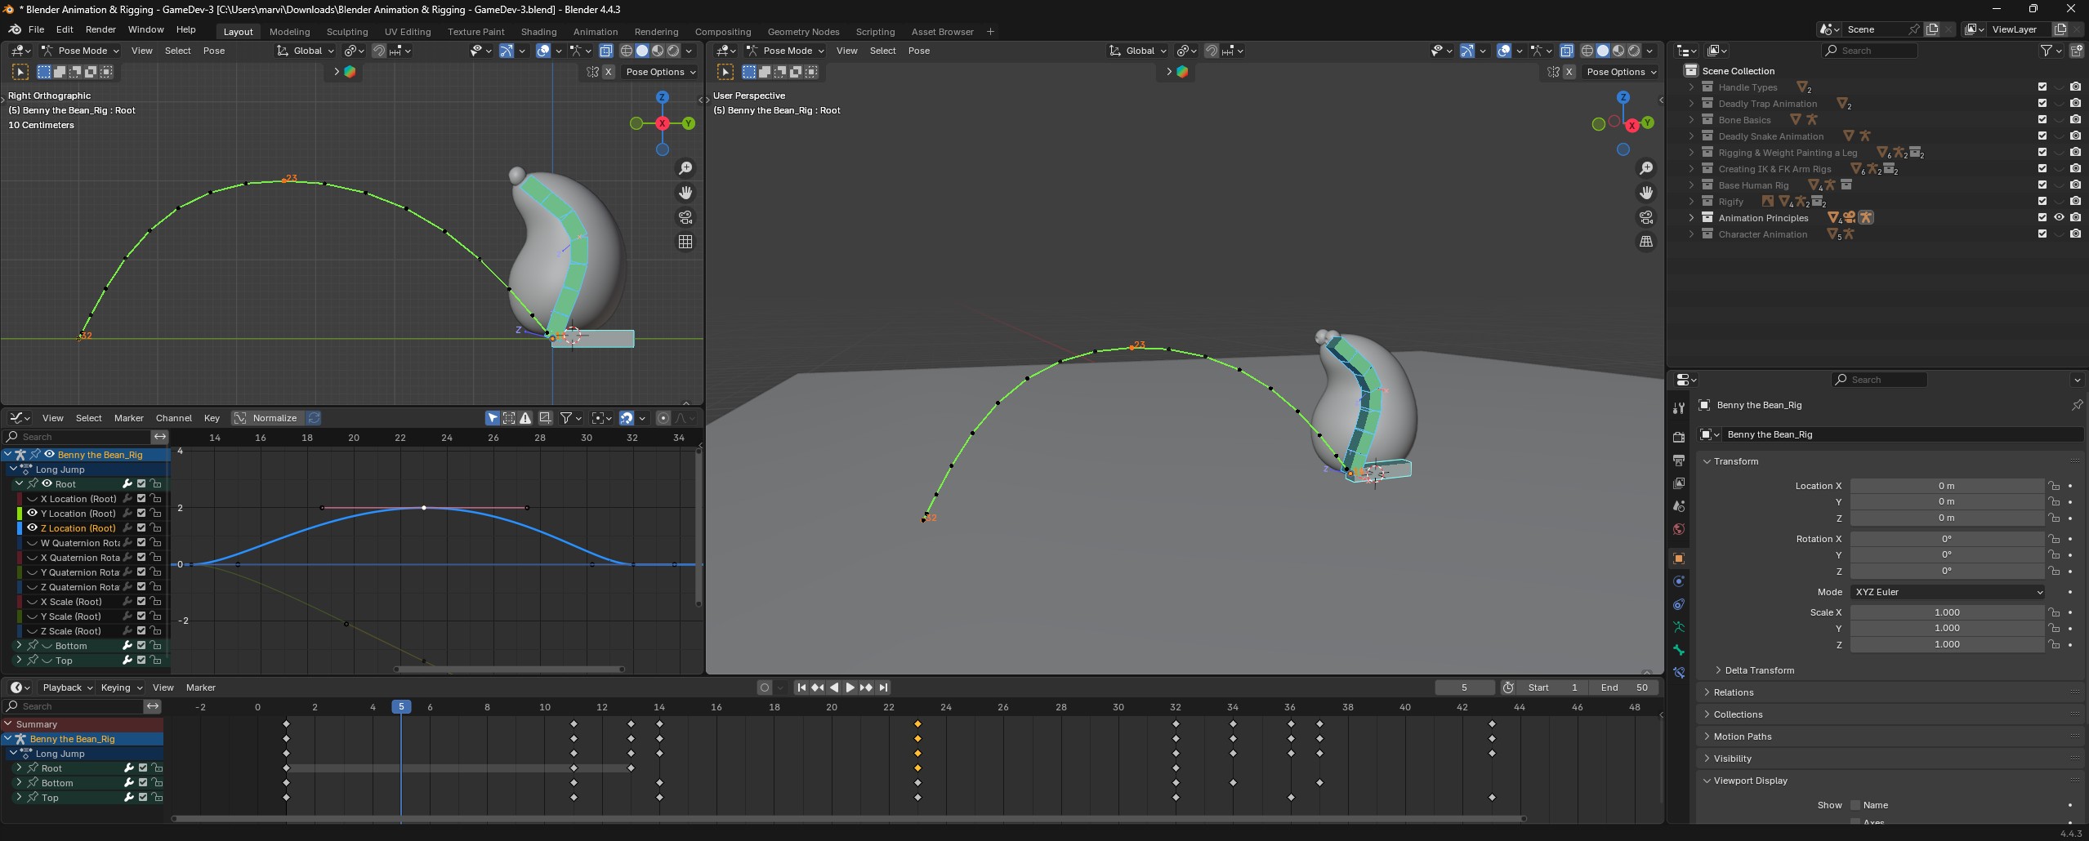The image size is (2089, 841).
Task: Switch to the Animation workspace tab
Action: [595, 32]
